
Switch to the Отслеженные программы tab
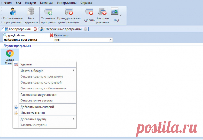(62, 29)
